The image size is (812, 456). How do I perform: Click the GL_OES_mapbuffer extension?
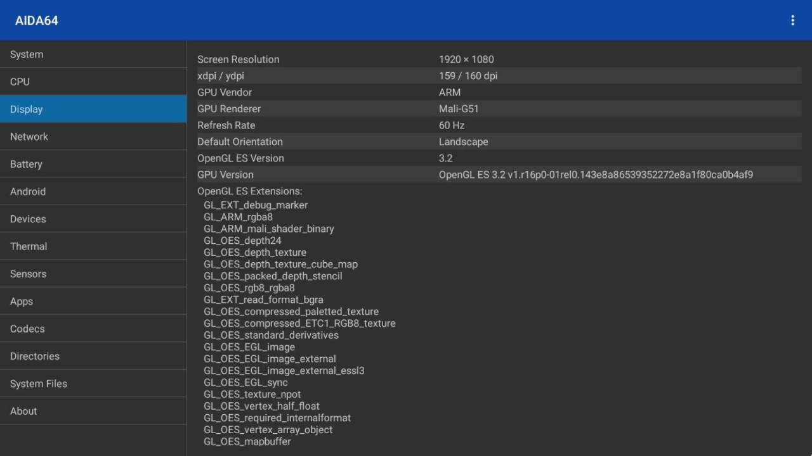tap(247, 441)
